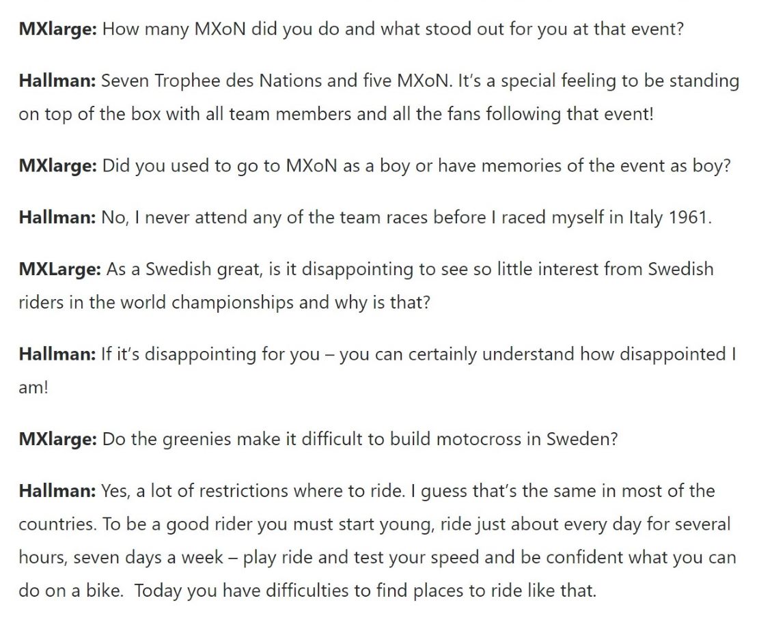Click the text 'Italy 1961'
Viewport: 759px width, 622px height.
click(669, 217)
